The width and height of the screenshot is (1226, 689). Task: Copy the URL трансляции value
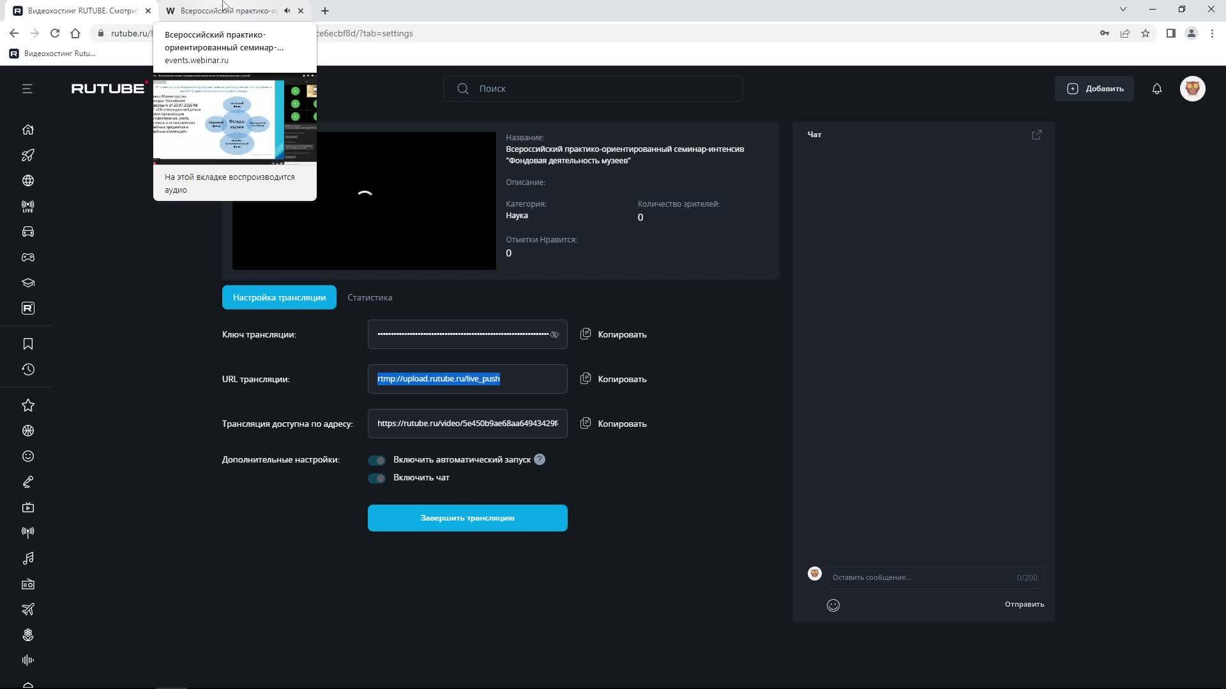(x=613, y=379)
